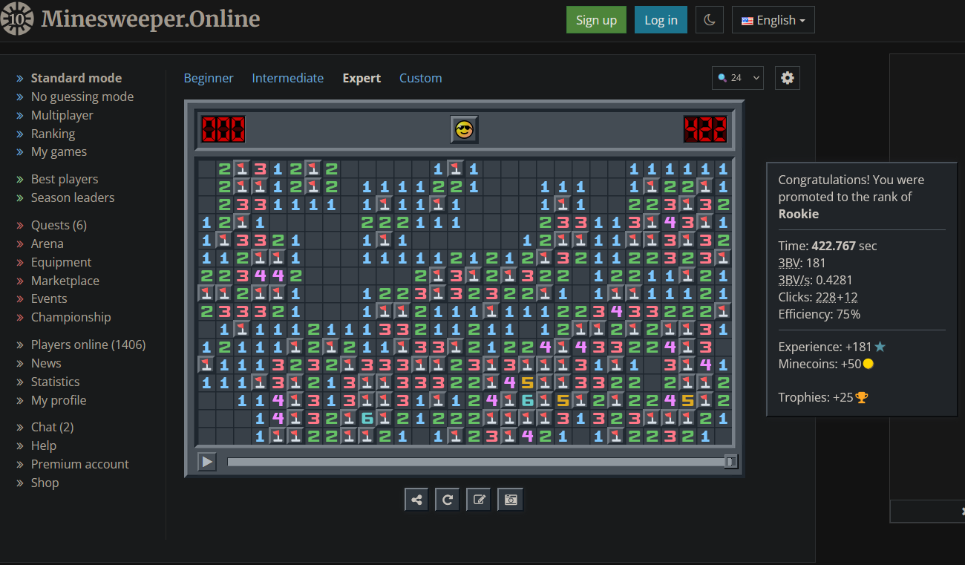This screenshot has width=965, height=565.
Task: View Premium account options
Action: tap(80, 464)
